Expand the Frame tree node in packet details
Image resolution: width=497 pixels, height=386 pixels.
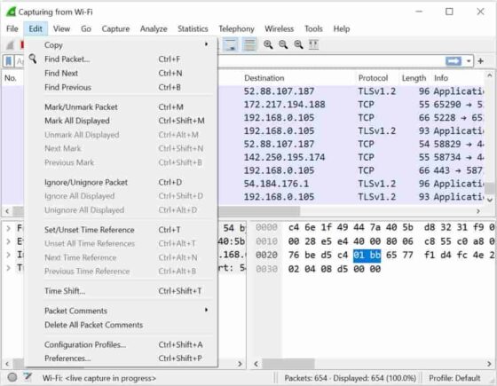pos(8,228)
